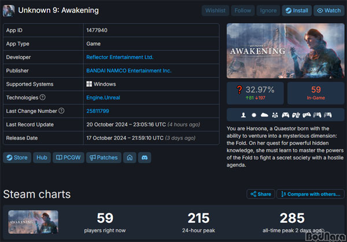Click the small Awakening thumbnail in Steam charts
347x242 pixels.
34,222
